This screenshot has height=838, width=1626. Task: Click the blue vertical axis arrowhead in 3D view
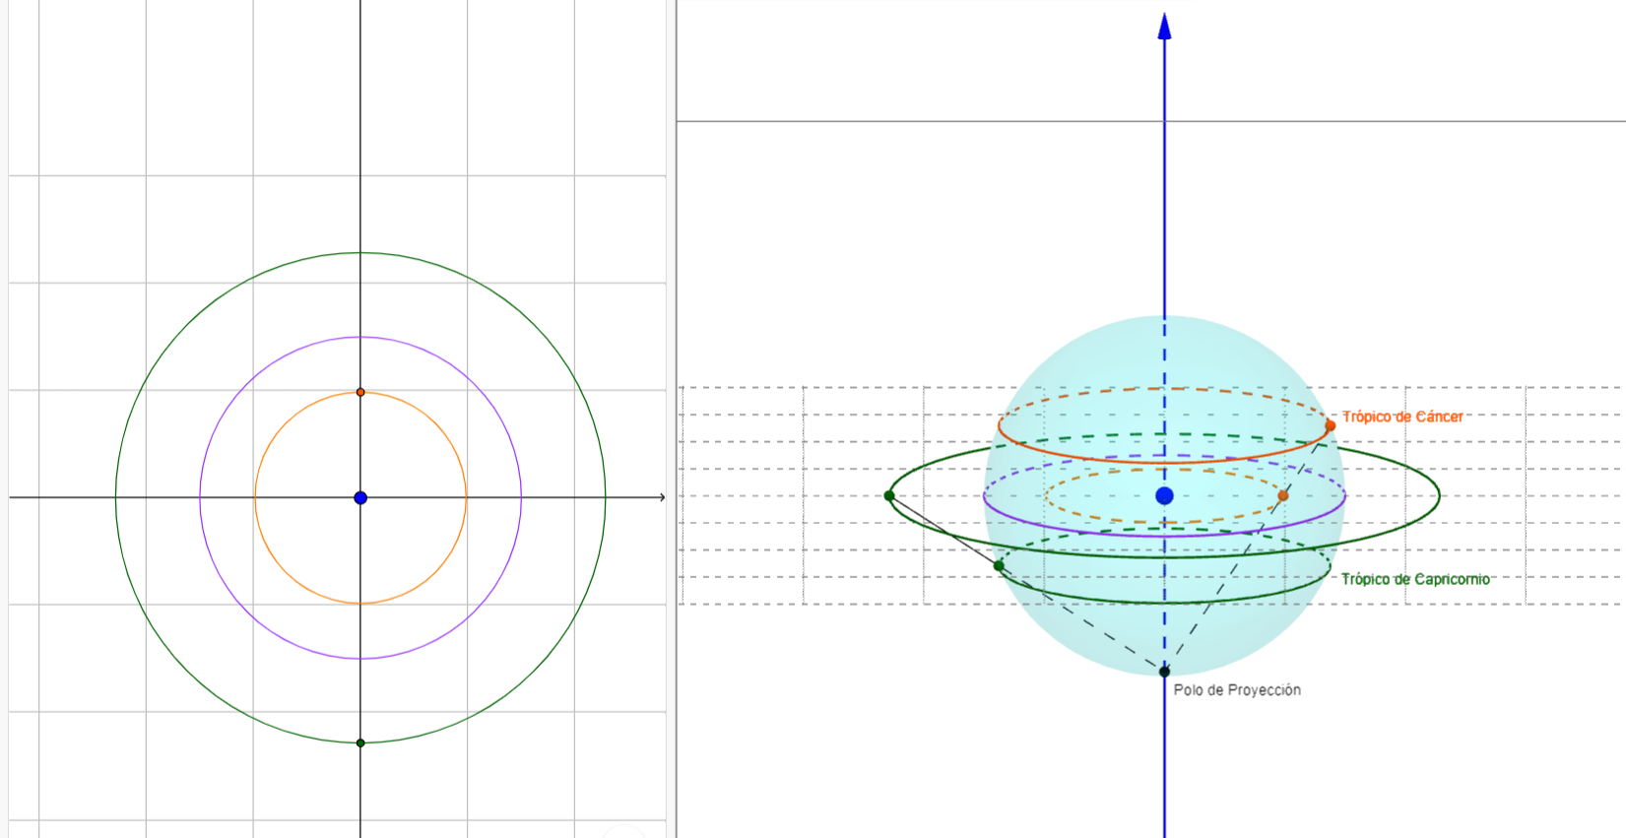[1164, 27]
